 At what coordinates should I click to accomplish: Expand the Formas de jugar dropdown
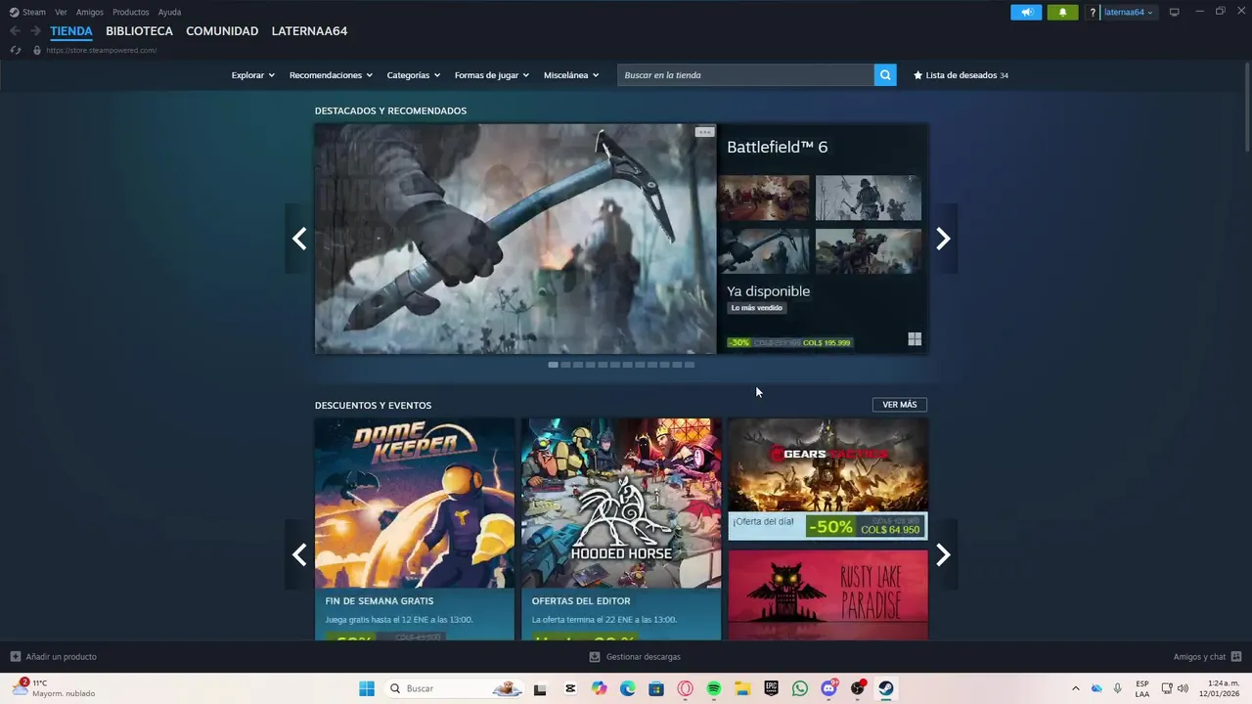(x=491, y=75)
